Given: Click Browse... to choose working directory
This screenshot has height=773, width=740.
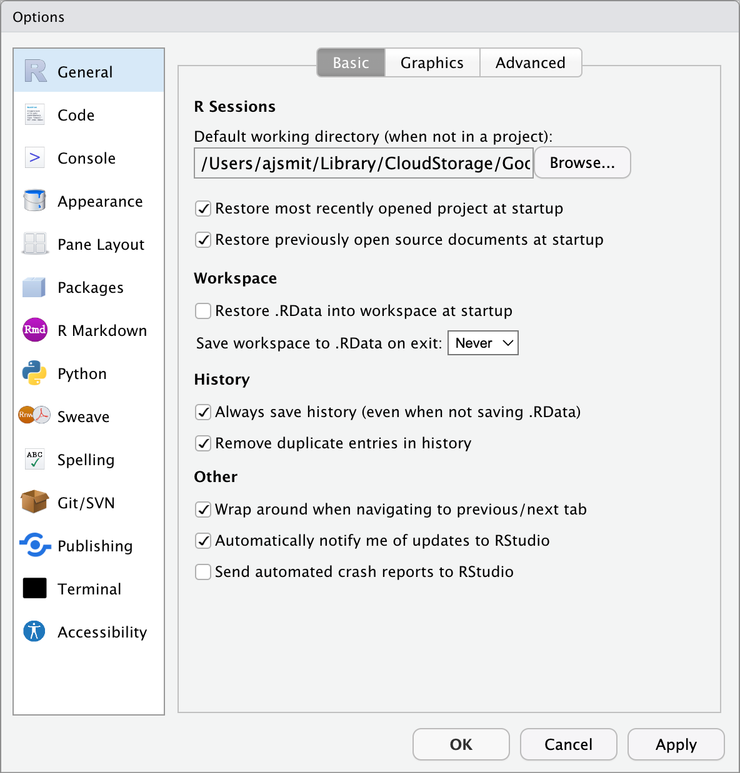Looking at the screenshot, I should (582, 162).
